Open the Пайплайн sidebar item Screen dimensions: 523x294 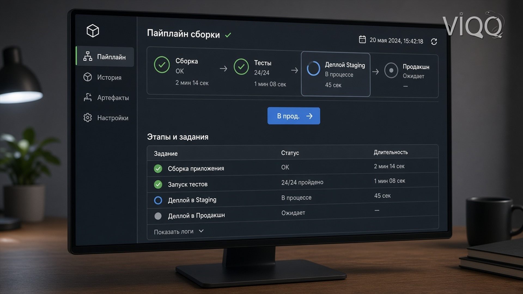[x=105, y=57]
